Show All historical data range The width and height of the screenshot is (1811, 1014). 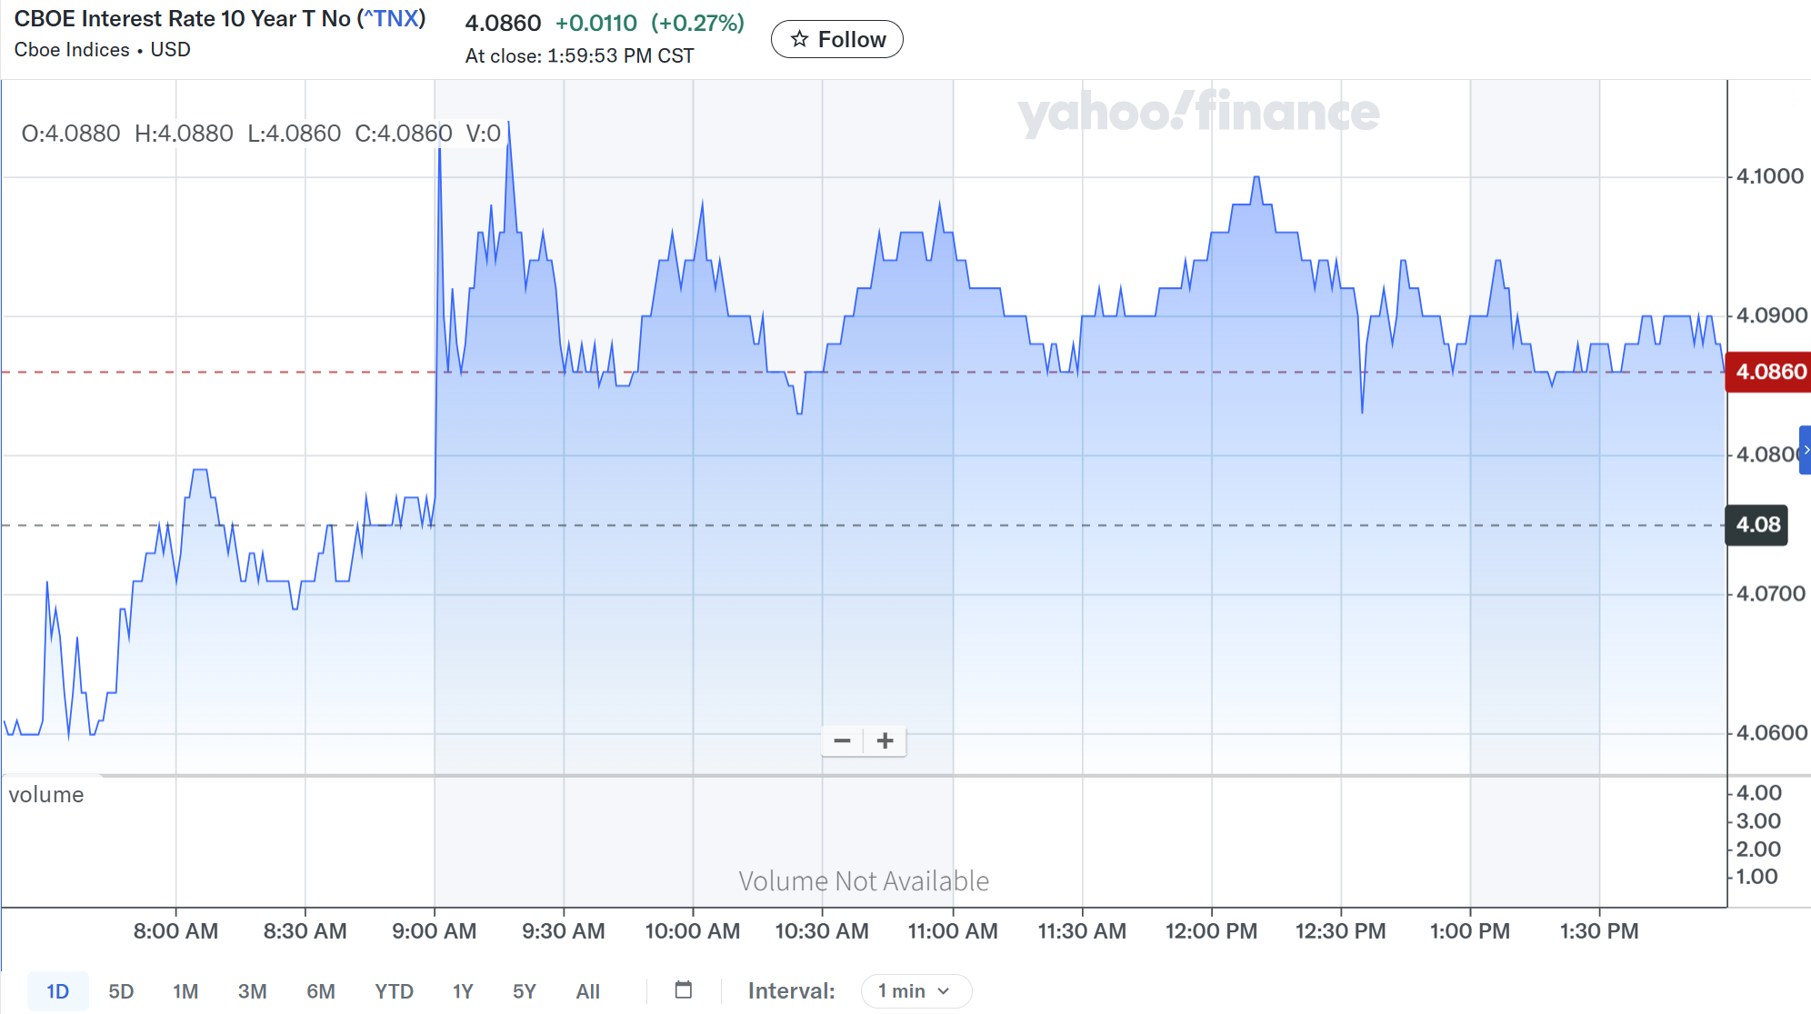pyautogui.click(x=587, y=990)
